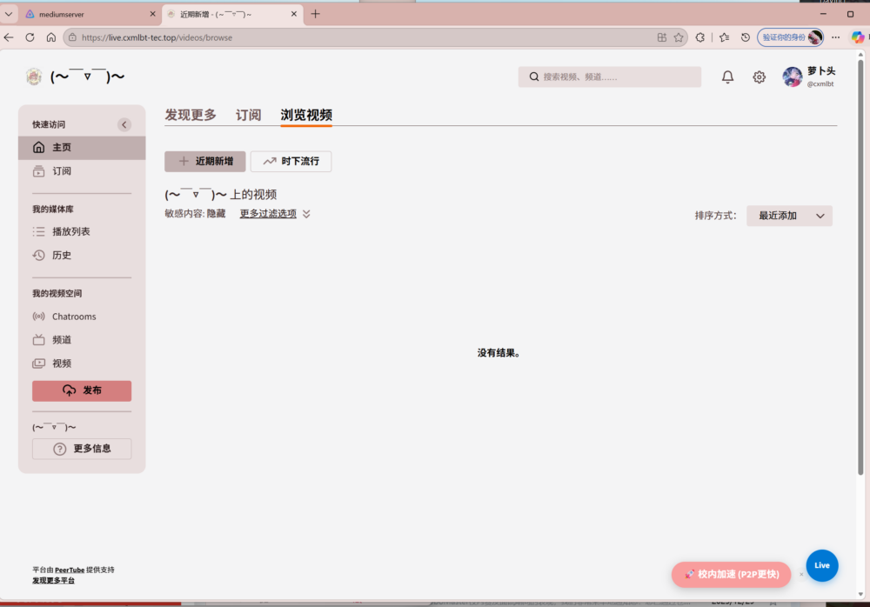Open the PeerTube link in the footer
This screenshot has width=870, height=607.
(70, 570)
